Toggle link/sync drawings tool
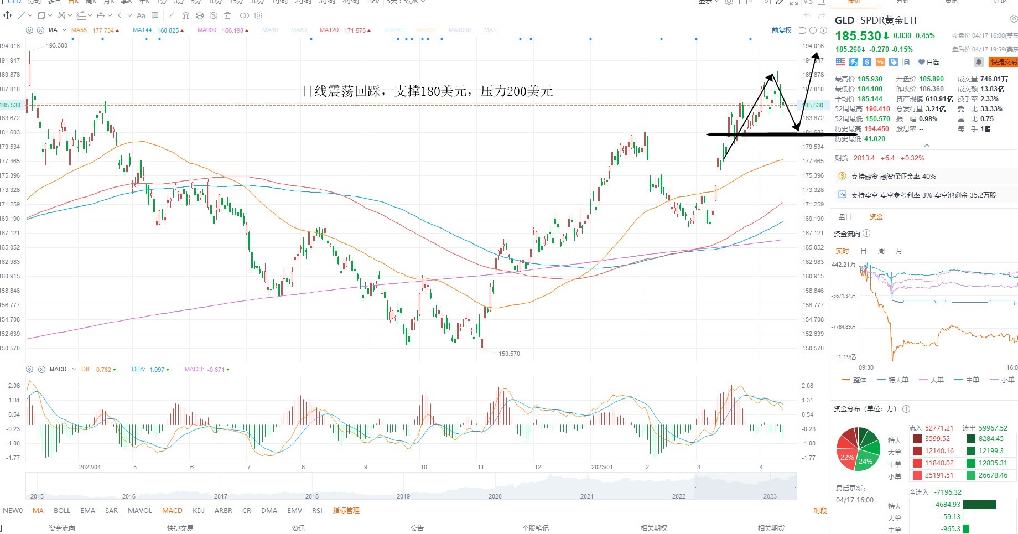The height and width of the screenshot is (534, 1018). coord(200,15)
